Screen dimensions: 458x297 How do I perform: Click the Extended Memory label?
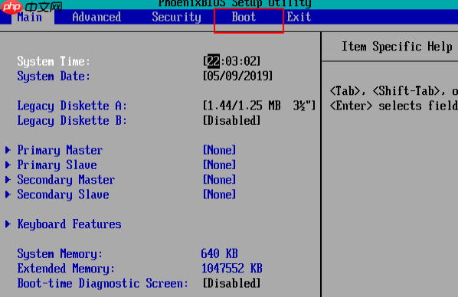pos(66,269)
